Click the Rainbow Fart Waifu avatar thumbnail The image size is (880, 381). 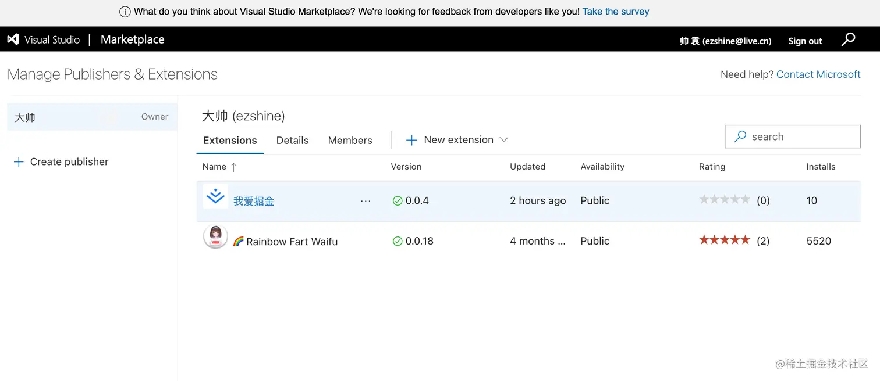(215, 237)
